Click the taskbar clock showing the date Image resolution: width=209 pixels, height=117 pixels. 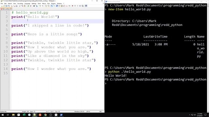pos(200,115)
